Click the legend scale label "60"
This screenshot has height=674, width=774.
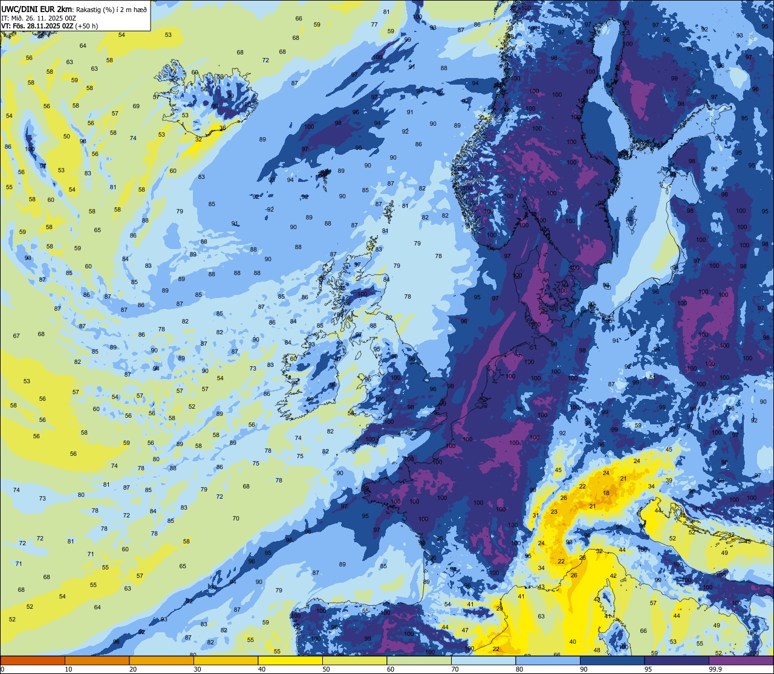tap(391, 669)
